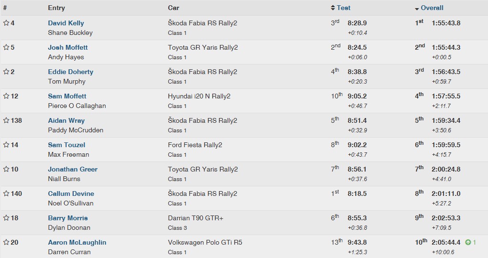Toggle star on car 18 Barry Morris
This screenshot has height=258, width=488.
click(6, 218)
